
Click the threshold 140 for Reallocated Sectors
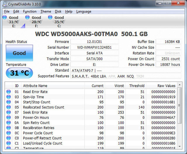point(141,107)
